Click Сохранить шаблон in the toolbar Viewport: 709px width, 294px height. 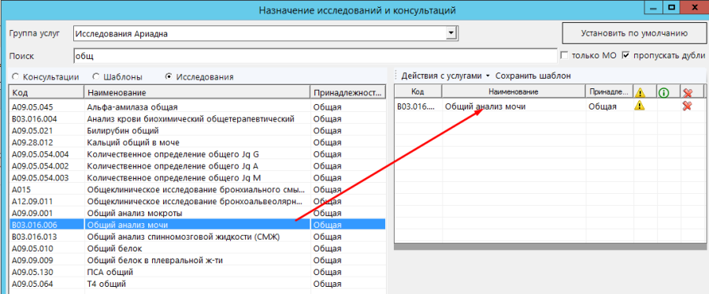pos(533,76)
